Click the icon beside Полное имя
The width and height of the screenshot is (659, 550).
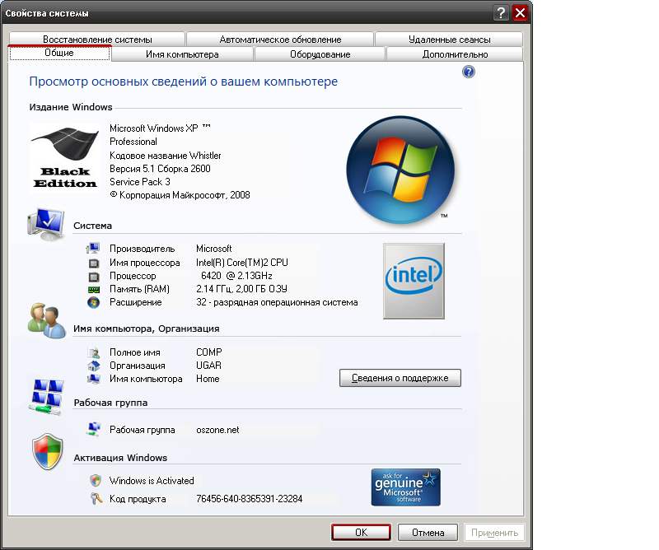94,352
